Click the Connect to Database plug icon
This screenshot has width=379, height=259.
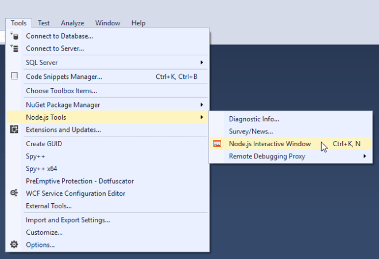click(14, 36)
